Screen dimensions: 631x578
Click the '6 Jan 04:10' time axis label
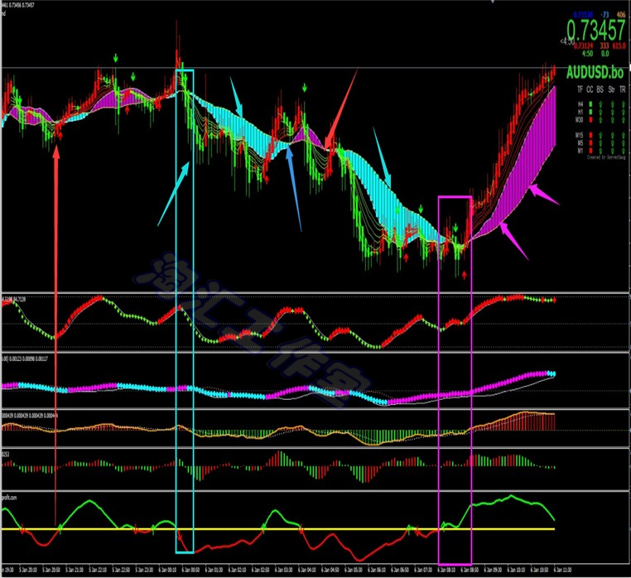(306, 570)
